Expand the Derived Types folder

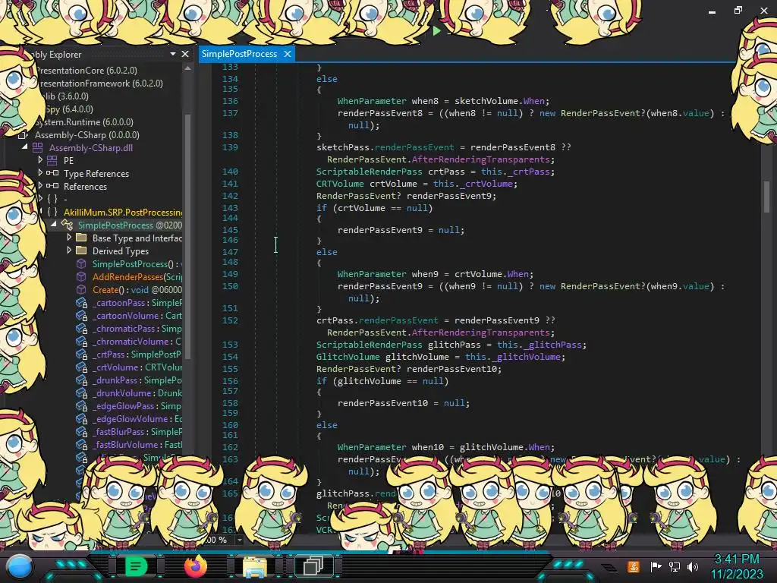pos(69,250)
